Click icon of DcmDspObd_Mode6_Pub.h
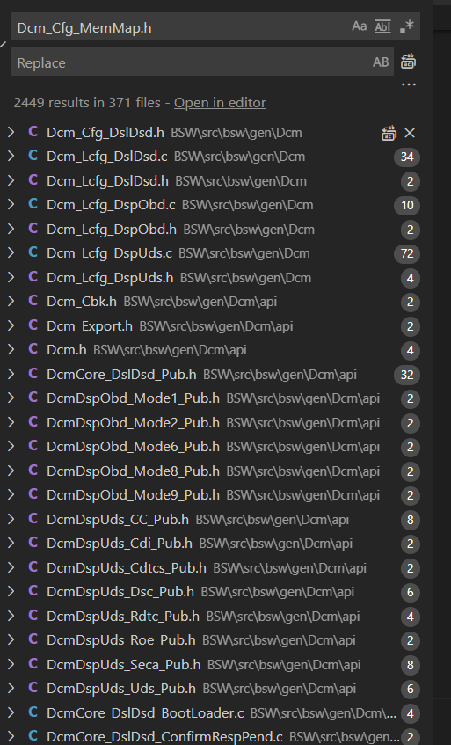This screenshot has width=451, height=745. click(33, 446)
